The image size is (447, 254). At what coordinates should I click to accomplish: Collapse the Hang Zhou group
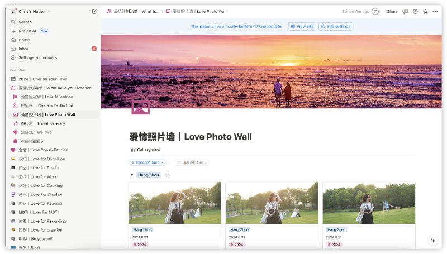pos(132,175)
